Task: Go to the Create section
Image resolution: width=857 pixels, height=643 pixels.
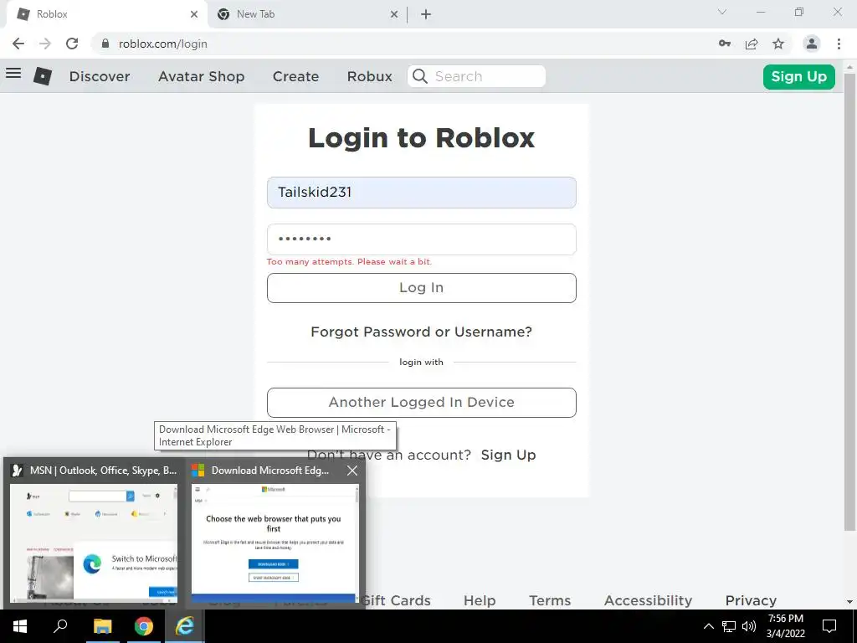Action: coord(295,76)
